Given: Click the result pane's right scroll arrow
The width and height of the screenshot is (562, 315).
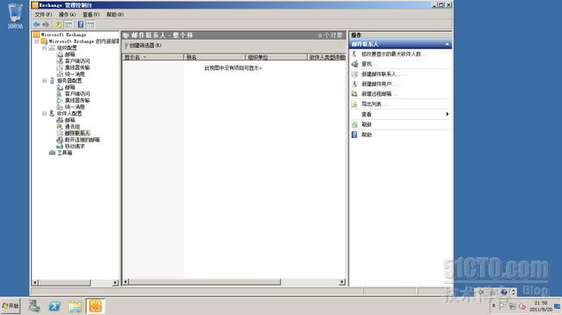Looking at the screenshot, I should [x=342, y=282].
